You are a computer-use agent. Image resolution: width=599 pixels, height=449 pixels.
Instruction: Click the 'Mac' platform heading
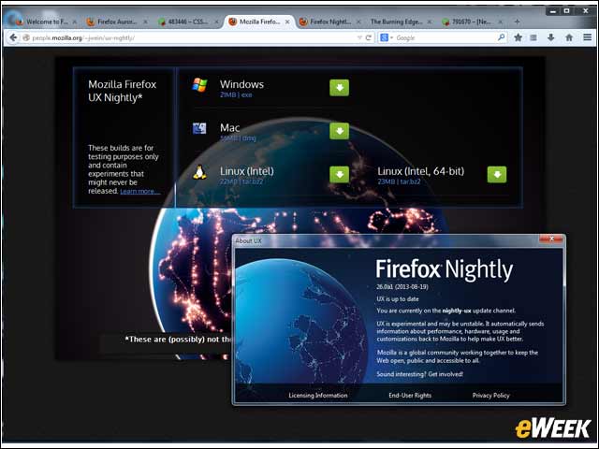[x=230, y=127]
